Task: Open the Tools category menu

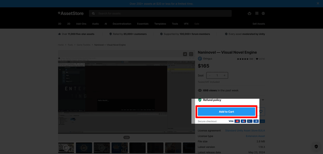Action: click(x=175, y=24)
